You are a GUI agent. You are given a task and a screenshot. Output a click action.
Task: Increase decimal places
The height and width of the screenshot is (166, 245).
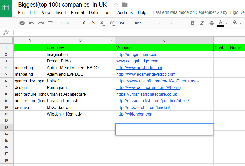112,23
